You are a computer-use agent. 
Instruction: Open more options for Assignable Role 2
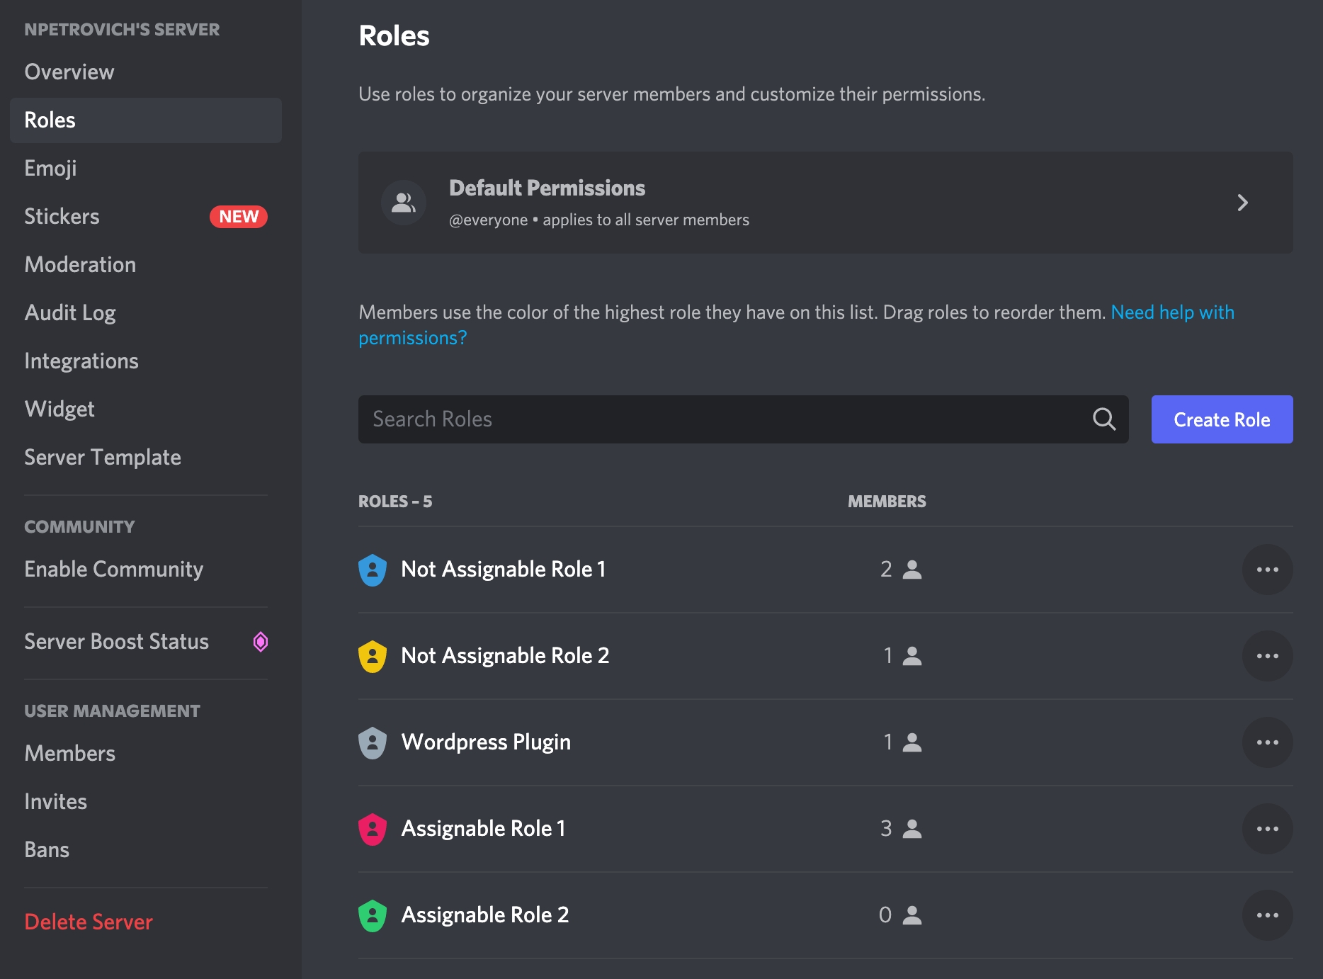click(x=1267, y=915)
